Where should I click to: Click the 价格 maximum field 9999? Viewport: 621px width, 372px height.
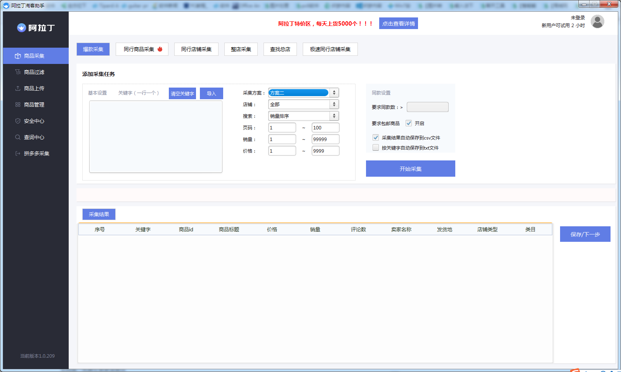tap(326, 151)
